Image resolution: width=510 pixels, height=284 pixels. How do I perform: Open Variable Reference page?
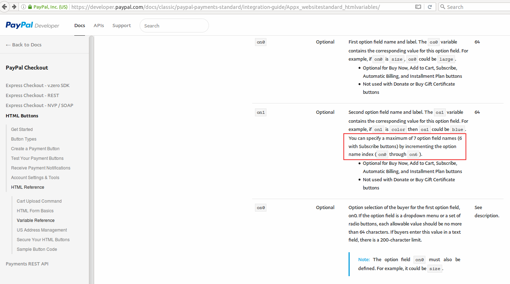tap(36, 220)
